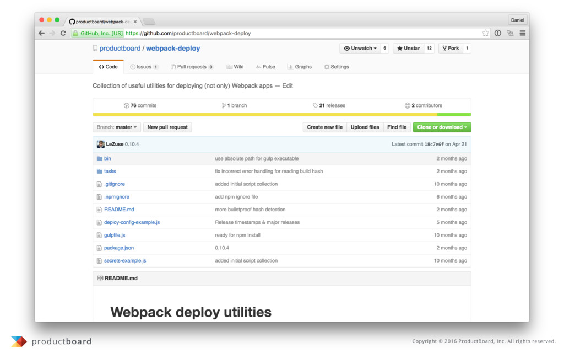Click the browser address bar URL

point(188,33)
